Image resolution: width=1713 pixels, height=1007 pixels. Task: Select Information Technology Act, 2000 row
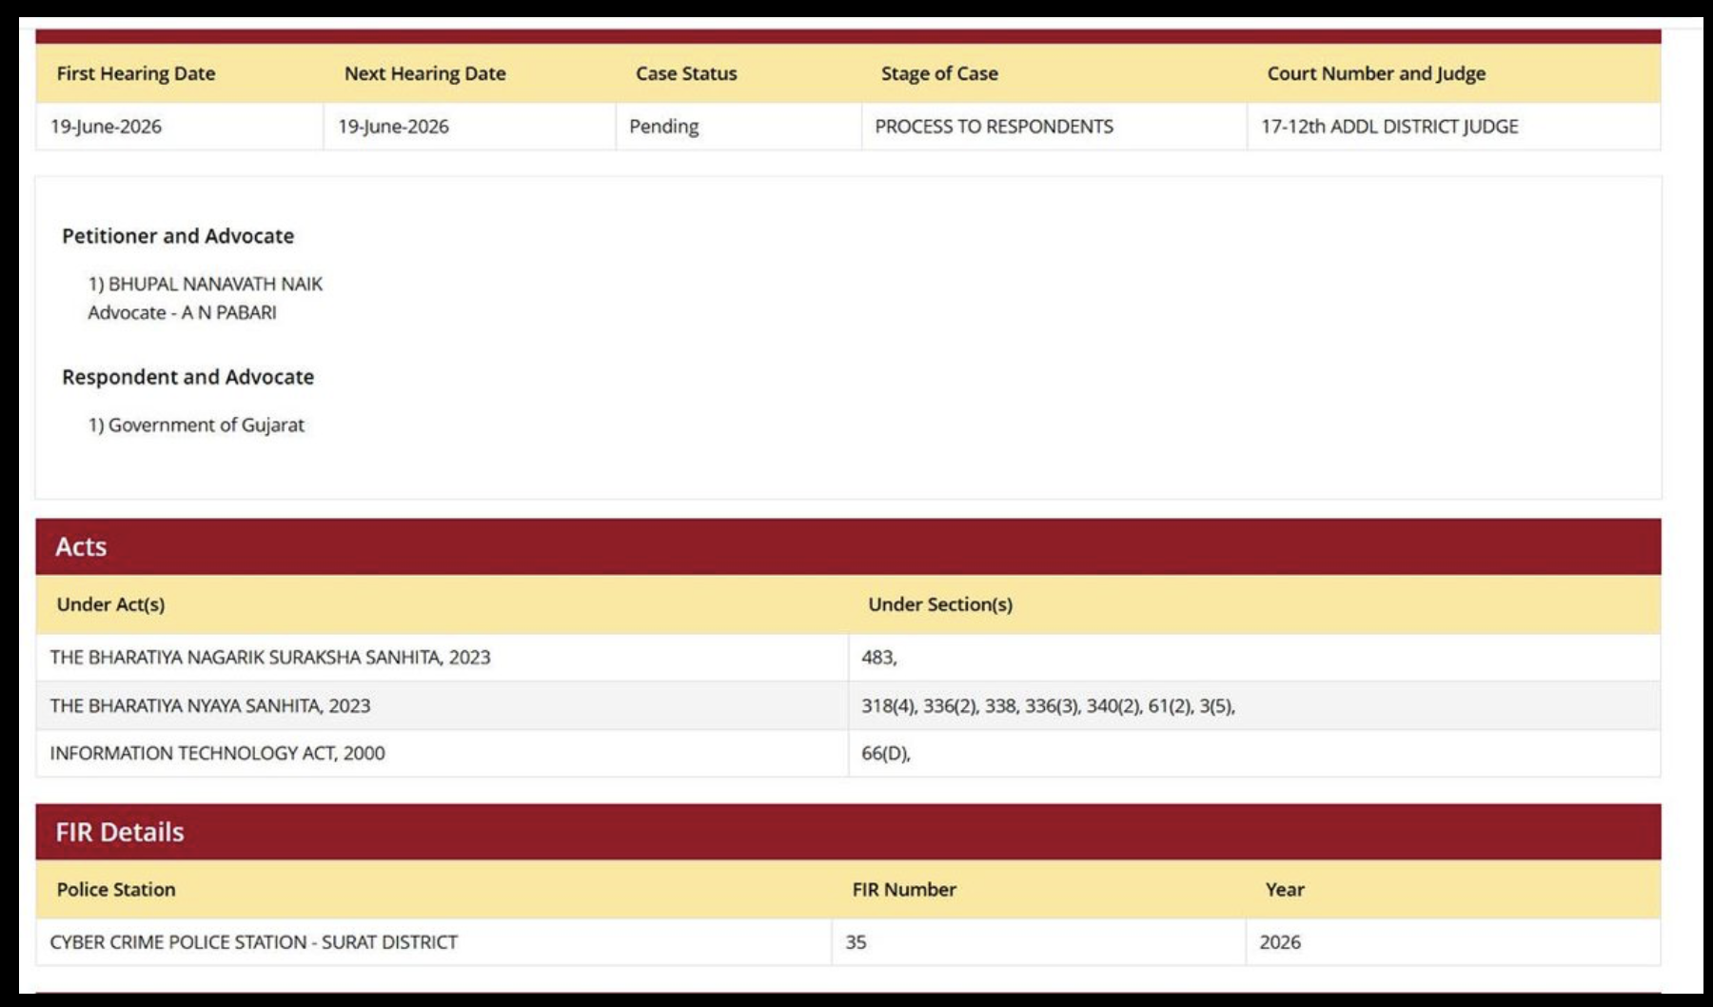848,753
